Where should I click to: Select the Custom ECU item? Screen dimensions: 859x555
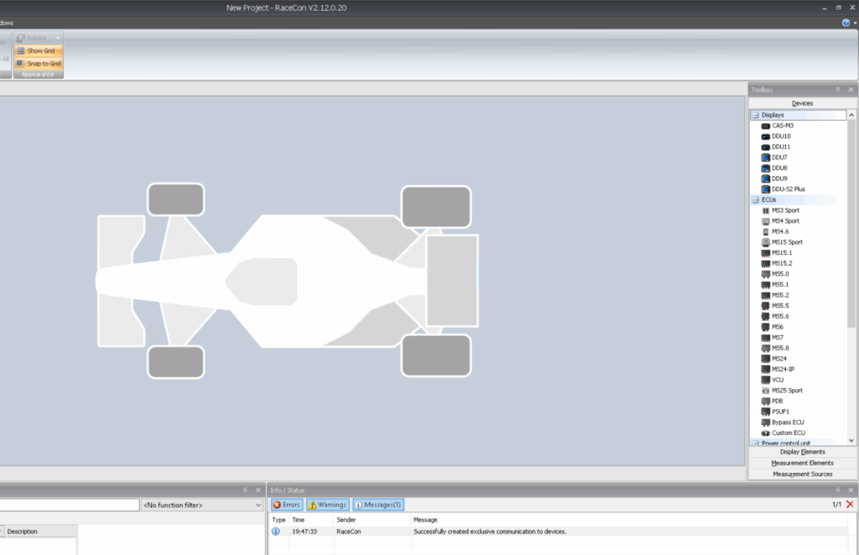pos(765,433)
